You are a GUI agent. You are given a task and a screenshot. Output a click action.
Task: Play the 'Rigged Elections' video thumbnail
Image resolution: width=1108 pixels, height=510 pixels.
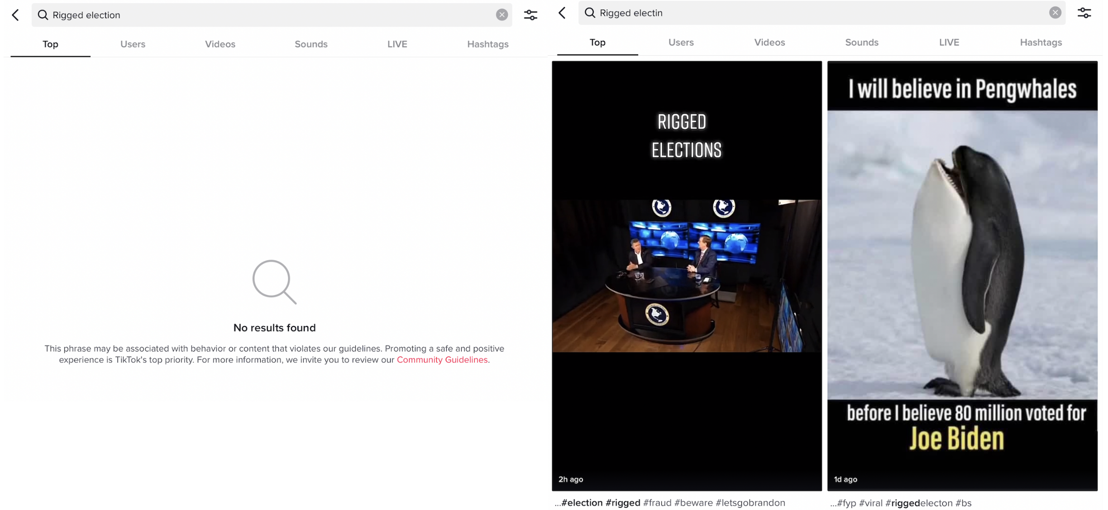coord(687,275)
